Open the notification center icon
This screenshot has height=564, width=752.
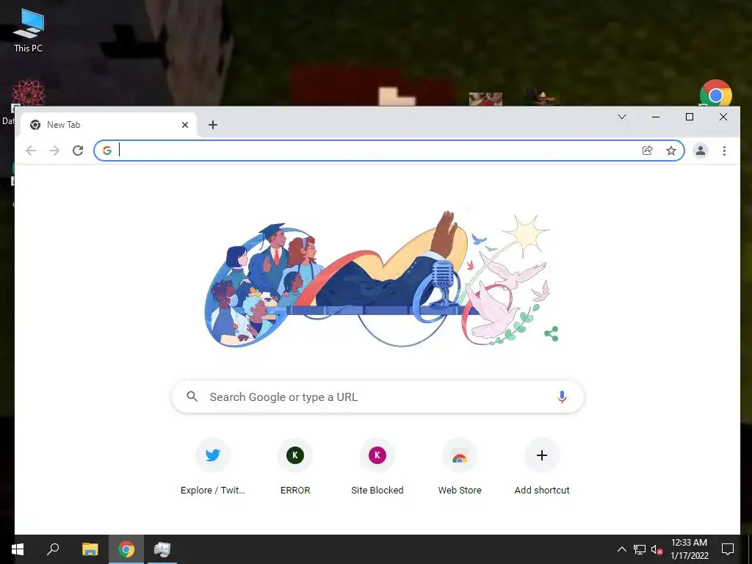coord(728,549)
